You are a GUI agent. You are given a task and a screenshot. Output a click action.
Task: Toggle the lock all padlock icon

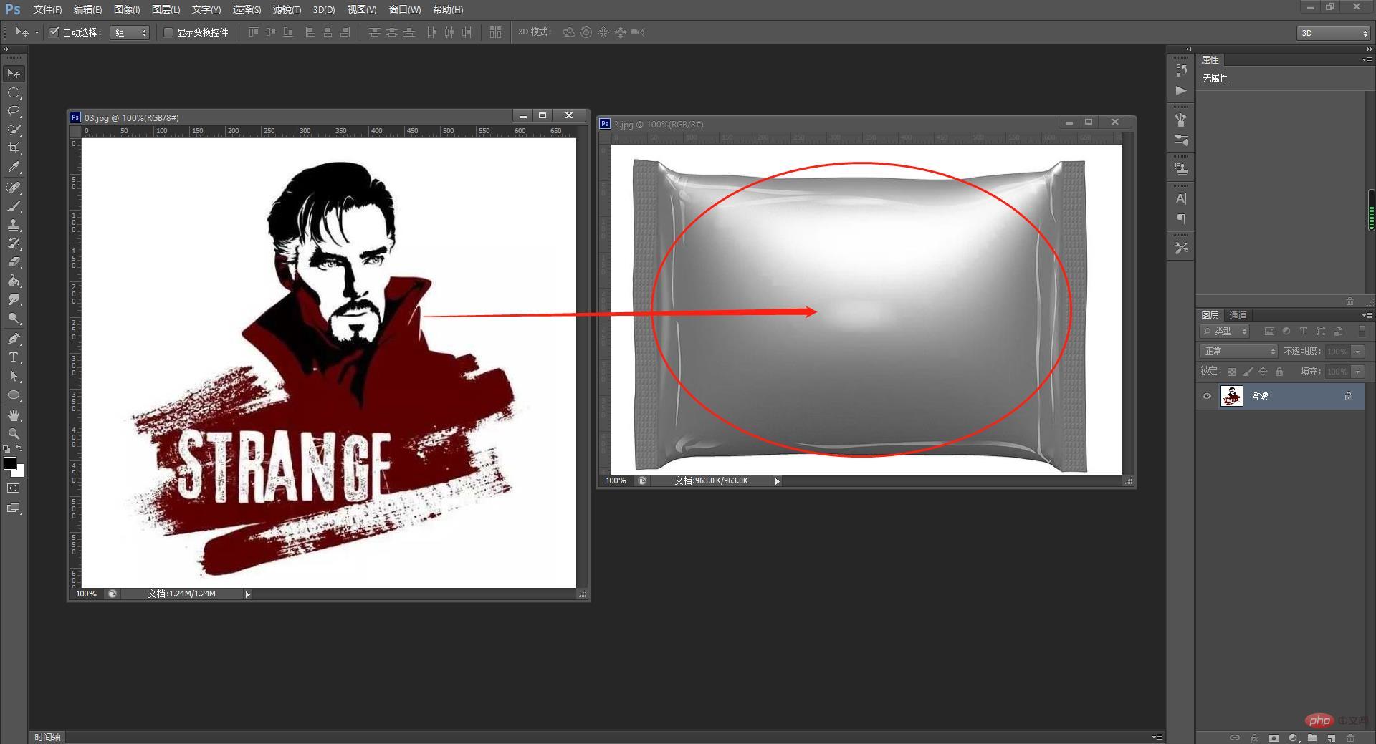tap(1279, 372)
